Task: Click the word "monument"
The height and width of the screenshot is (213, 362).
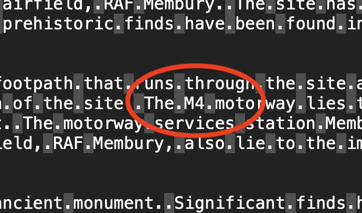Action: coord(114,203)
